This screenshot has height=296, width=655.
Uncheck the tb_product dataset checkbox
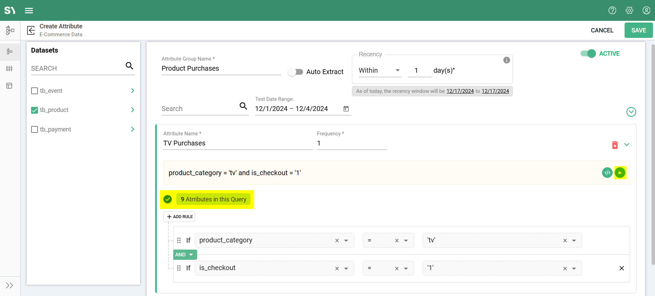[x=35, y=110]
